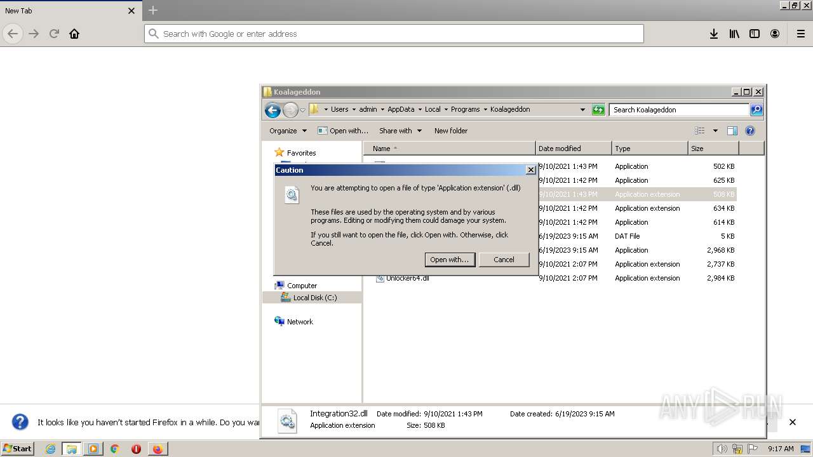Click Explorer forward button
Image resolution: width=813 pixels, height=457 pixels.
click(290, 110)
